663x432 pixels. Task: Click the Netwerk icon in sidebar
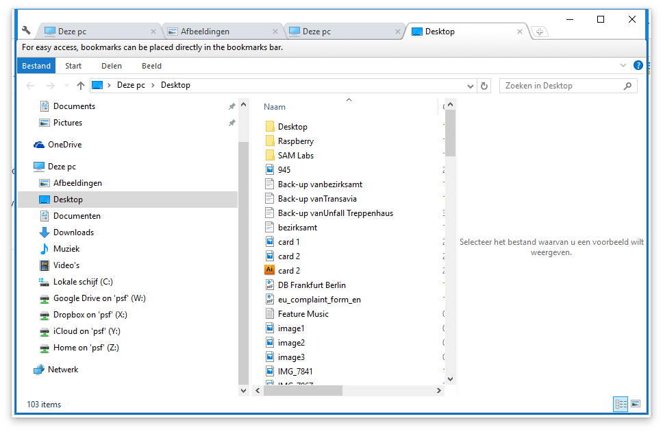click(x=39, y=370)
